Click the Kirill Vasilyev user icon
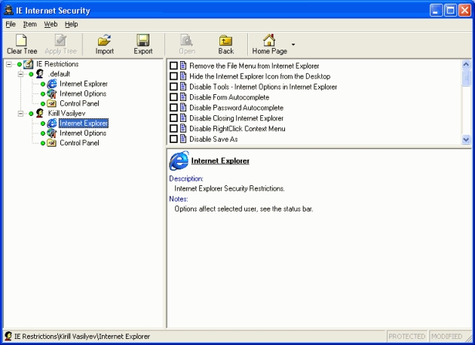The height and width of the screenshot is (345, 475). [x=40, y=113]
